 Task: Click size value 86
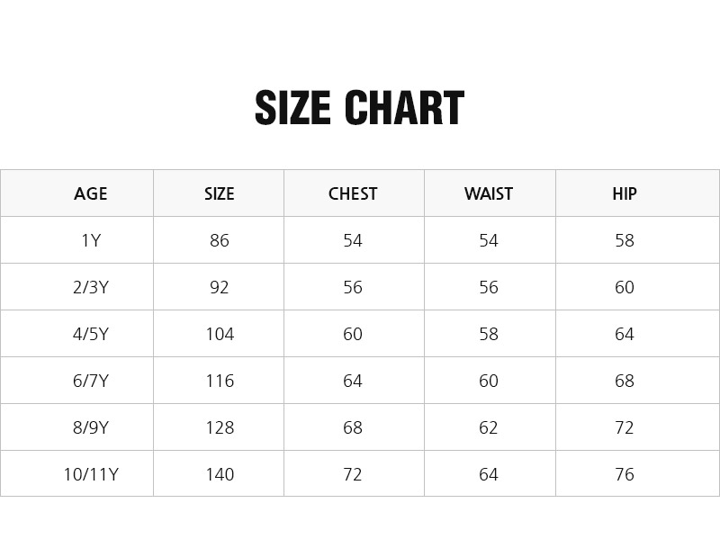pyautogui.click(x=220, y=240)
